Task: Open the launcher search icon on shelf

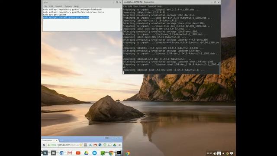Action: tap(45, 153)
